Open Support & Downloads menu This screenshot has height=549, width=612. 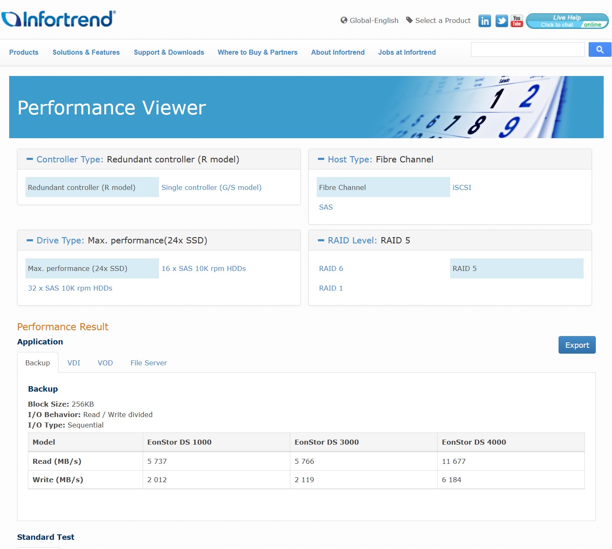click(169, 52)
